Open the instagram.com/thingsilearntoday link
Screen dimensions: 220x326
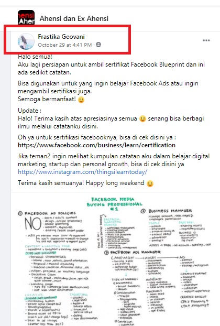(82, 172)
